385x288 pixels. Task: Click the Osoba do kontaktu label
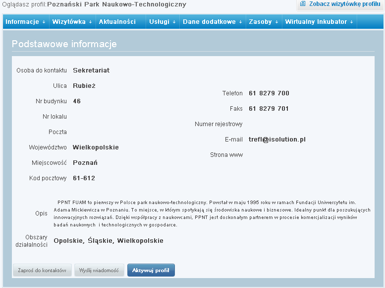(x=42, y=71)
